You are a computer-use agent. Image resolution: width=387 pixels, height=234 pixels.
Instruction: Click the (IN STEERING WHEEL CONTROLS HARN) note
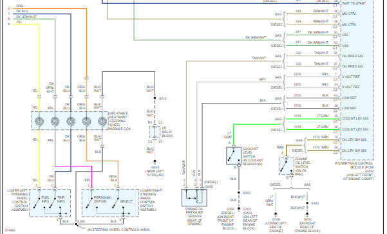(x=118, y=230)
